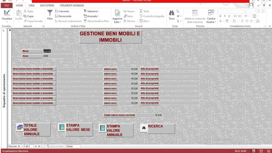Viewport: 272px width, 153px height.
Task: Toggle italic C formatting
Action: (x=225, y=16)
